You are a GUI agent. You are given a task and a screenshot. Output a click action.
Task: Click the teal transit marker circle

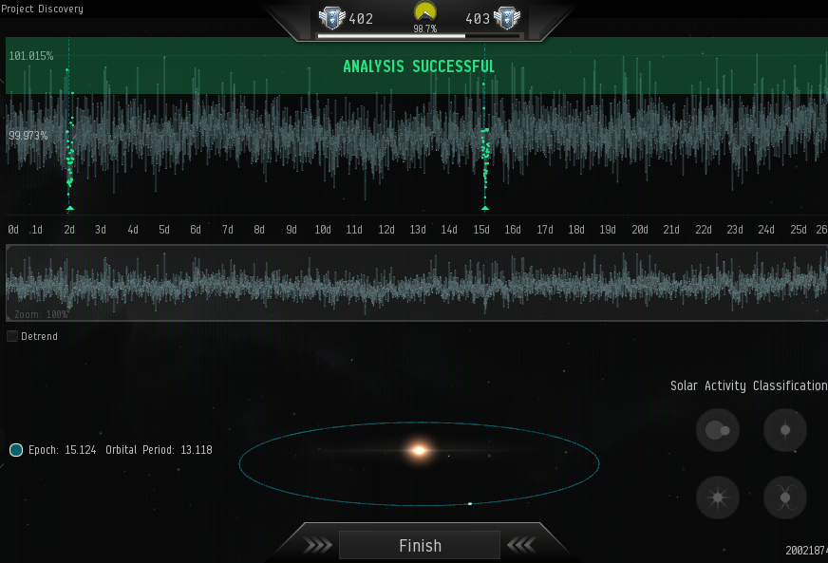coord(16,450)
